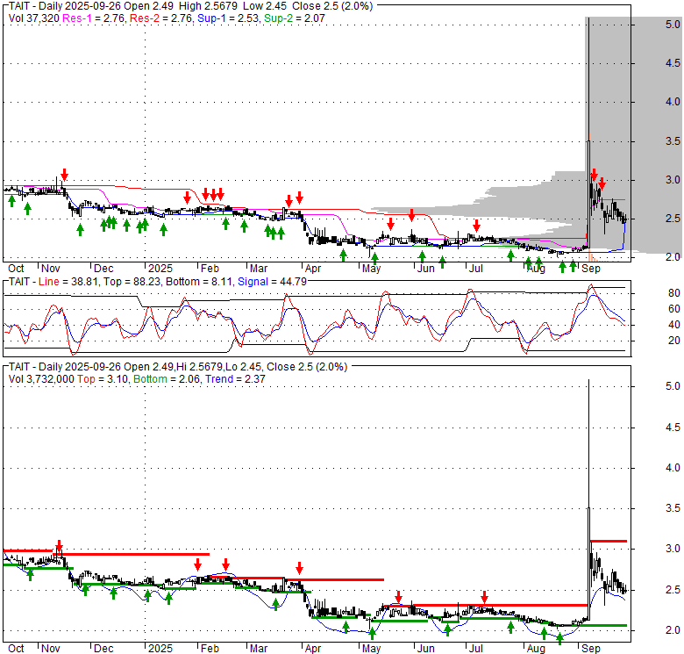Click the 4.5 price tick on top chart axis
Screen dimensions: 684x654
click(673, 63)
